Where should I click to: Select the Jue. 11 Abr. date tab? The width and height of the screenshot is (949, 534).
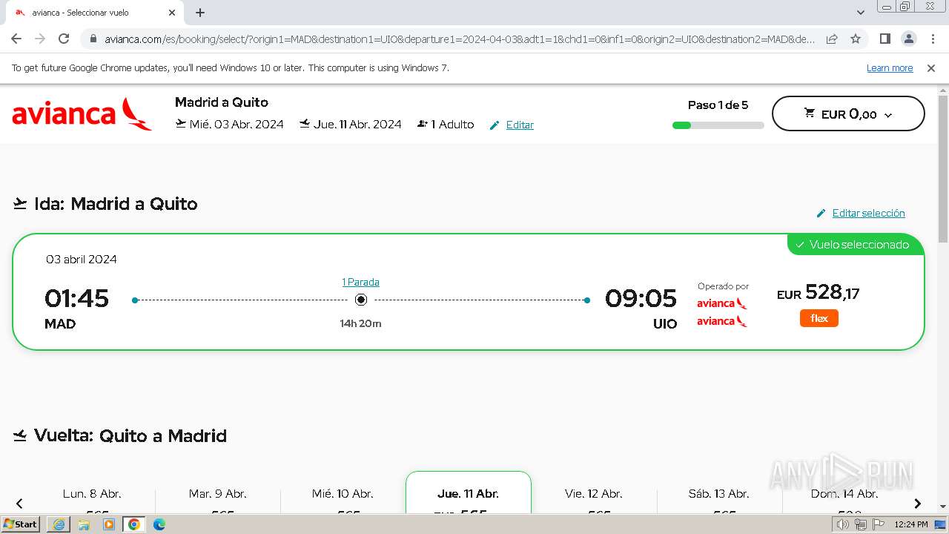469,493
